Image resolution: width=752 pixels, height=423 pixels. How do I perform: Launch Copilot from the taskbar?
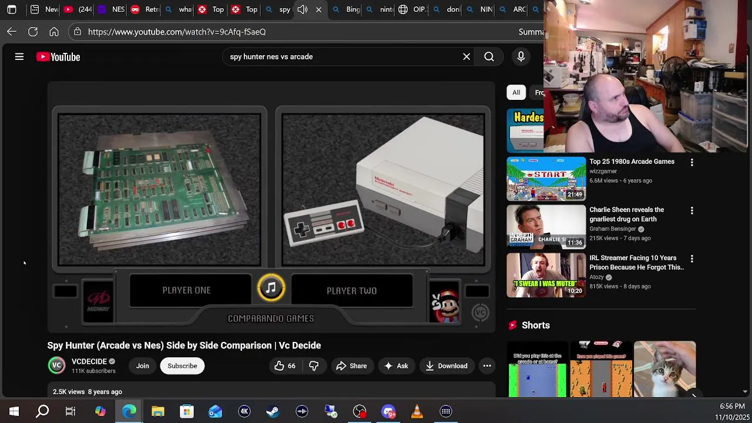pyautogui.click(x=100, y=411)
